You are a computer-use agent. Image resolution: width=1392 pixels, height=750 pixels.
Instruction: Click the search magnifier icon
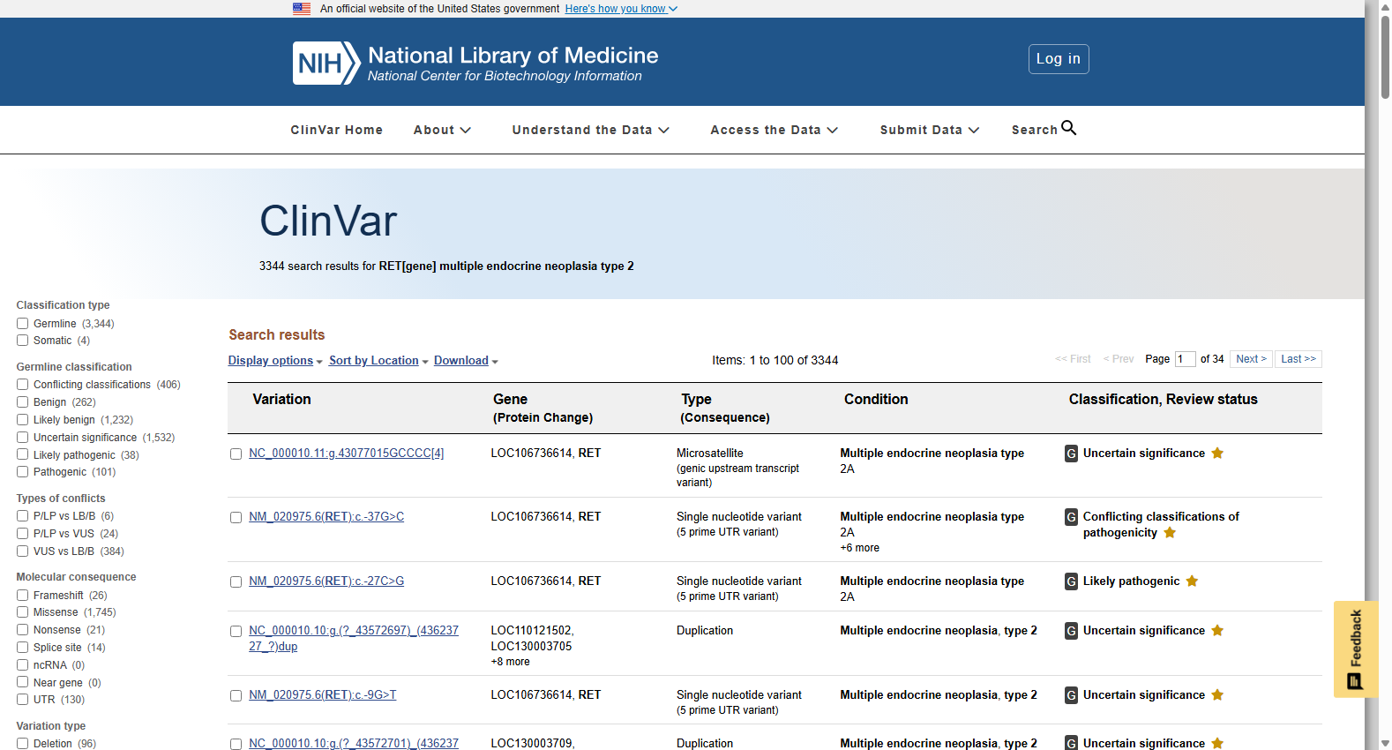[x=1068, y=128]
